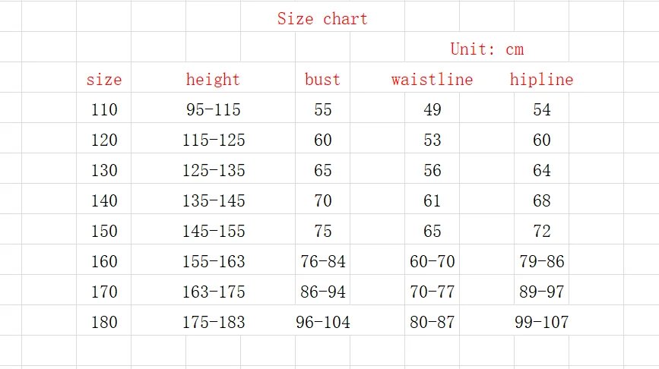This screenshot has width=659, height=369.
Task: Click the waistline cell with value 49
Action: pyautogui.click(x=432, y=109)
